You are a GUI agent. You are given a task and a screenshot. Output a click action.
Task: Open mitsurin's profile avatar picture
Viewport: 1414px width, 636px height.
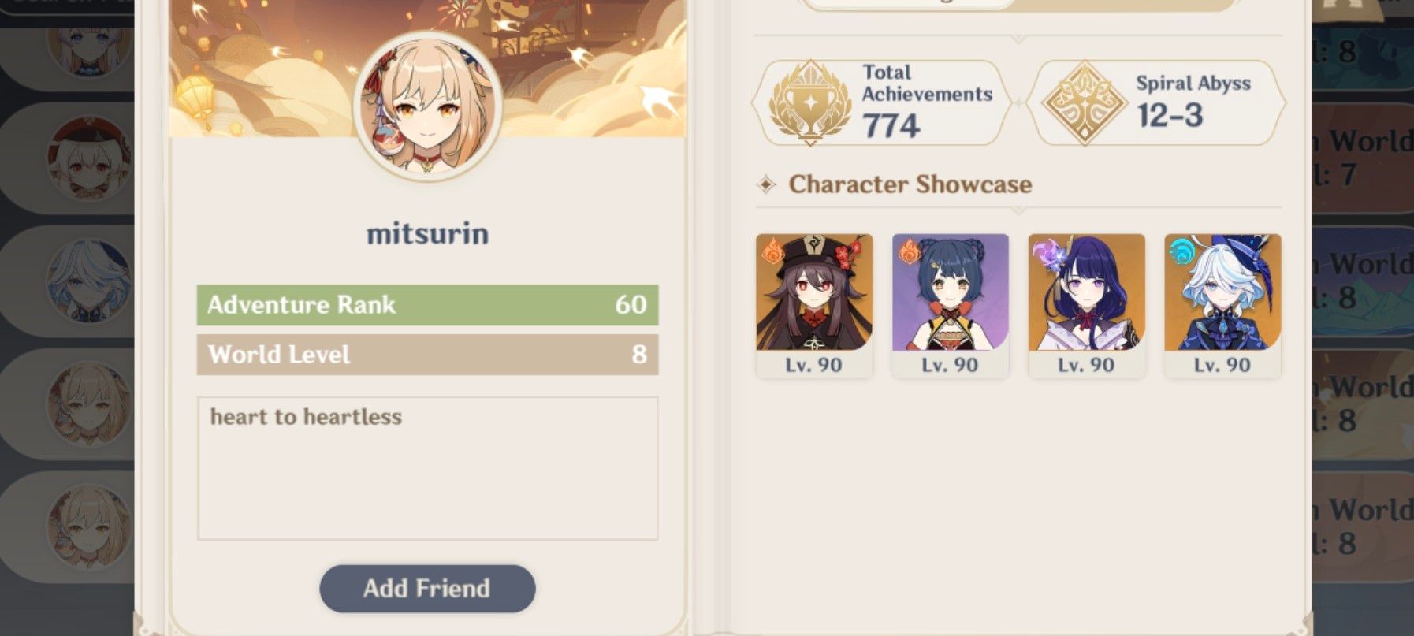click(428, 106)
